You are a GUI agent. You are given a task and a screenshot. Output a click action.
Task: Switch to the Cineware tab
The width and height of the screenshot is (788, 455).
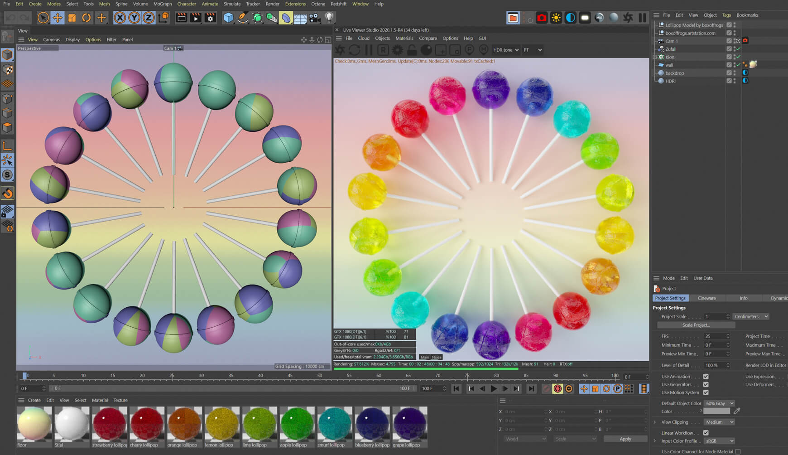pos(706,298)
